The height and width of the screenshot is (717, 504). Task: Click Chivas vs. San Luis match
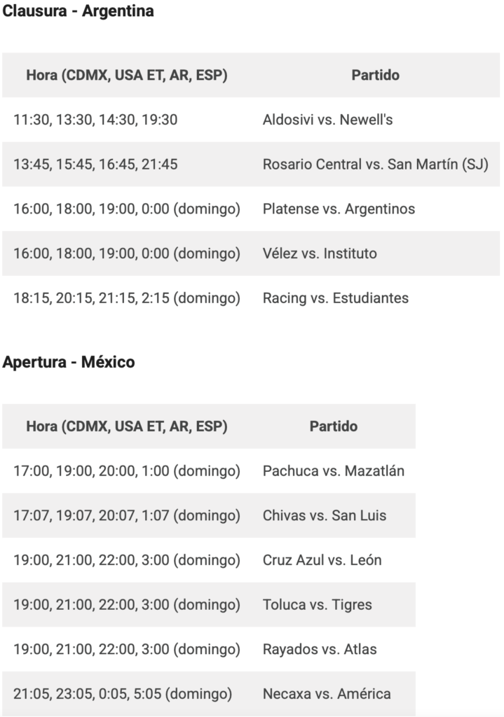point(324,515)
